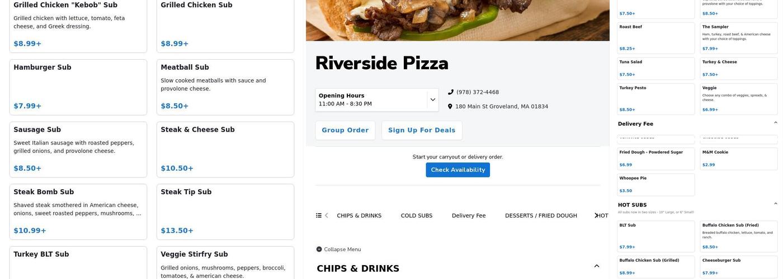Click the map pin location icon

450,107
